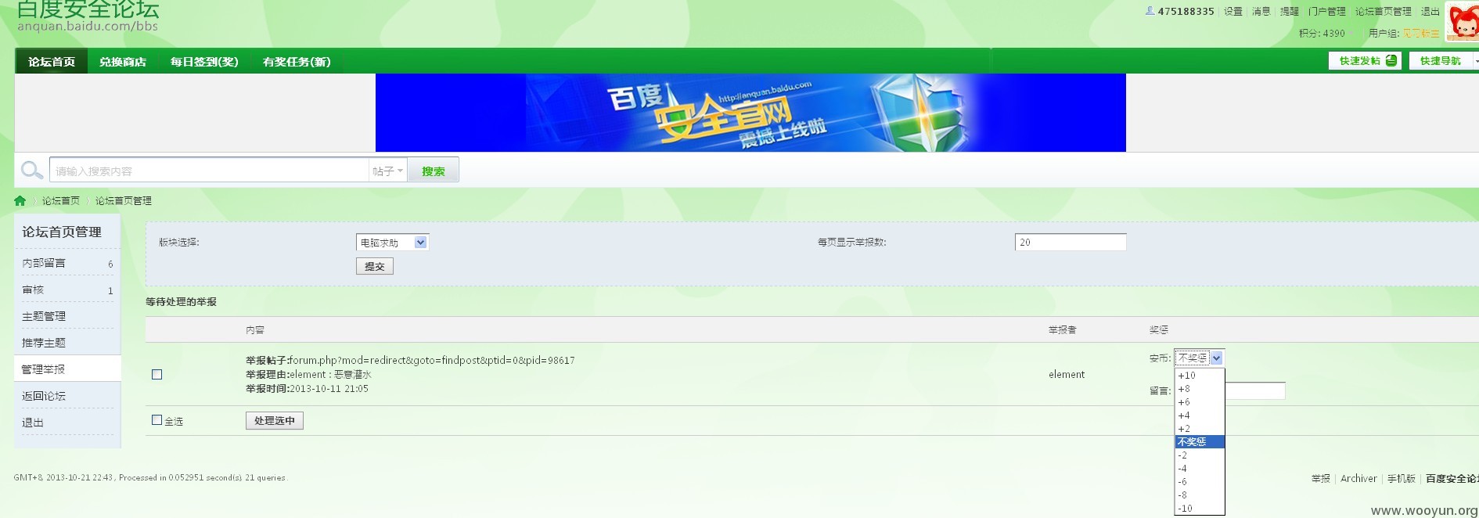Open 推荐主题 in the sidebar

(x=67, y=343)
